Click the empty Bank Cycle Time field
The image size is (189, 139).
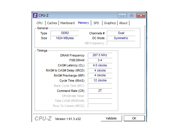point(100,86)
